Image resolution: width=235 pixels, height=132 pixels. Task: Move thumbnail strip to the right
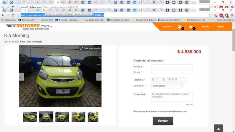[x=102, y=116]
